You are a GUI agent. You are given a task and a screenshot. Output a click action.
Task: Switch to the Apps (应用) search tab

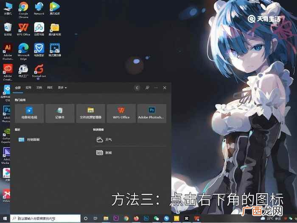tap(28, 88)
